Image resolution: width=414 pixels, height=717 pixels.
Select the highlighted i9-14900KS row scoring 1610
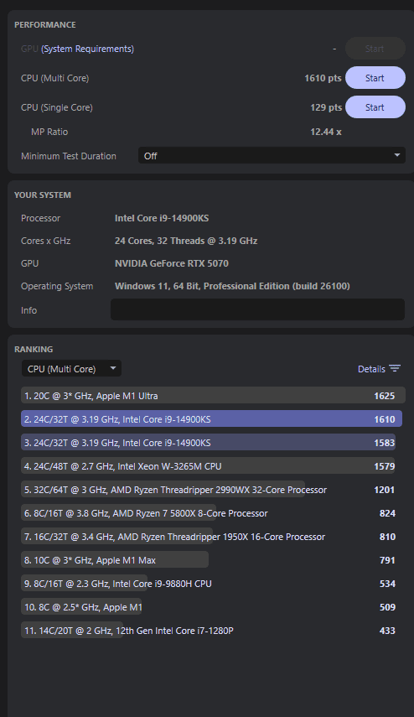point(211,418)
